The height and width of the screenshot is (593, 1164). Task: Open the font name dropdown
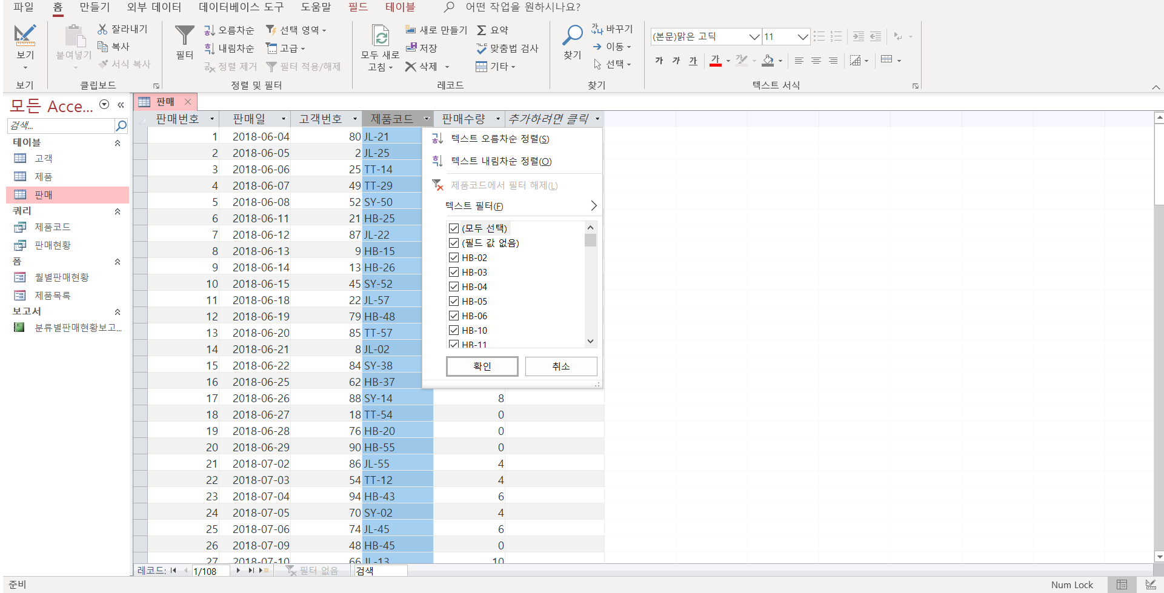(x=754, y=37)
